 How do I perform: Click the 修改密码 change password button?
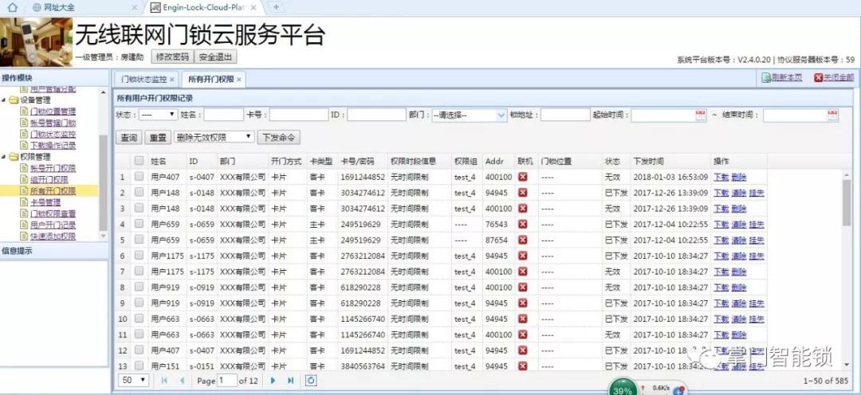[x=172, y=57]
